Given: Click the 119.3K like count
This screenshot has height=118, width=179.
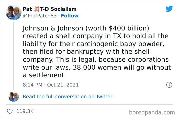Looking at the screenshot, I should (x=25, y=111).
